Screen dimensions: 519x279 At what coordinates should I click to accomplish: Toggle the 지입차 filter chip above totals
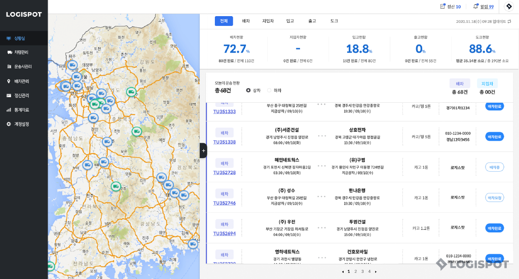(x=487, y=84)
